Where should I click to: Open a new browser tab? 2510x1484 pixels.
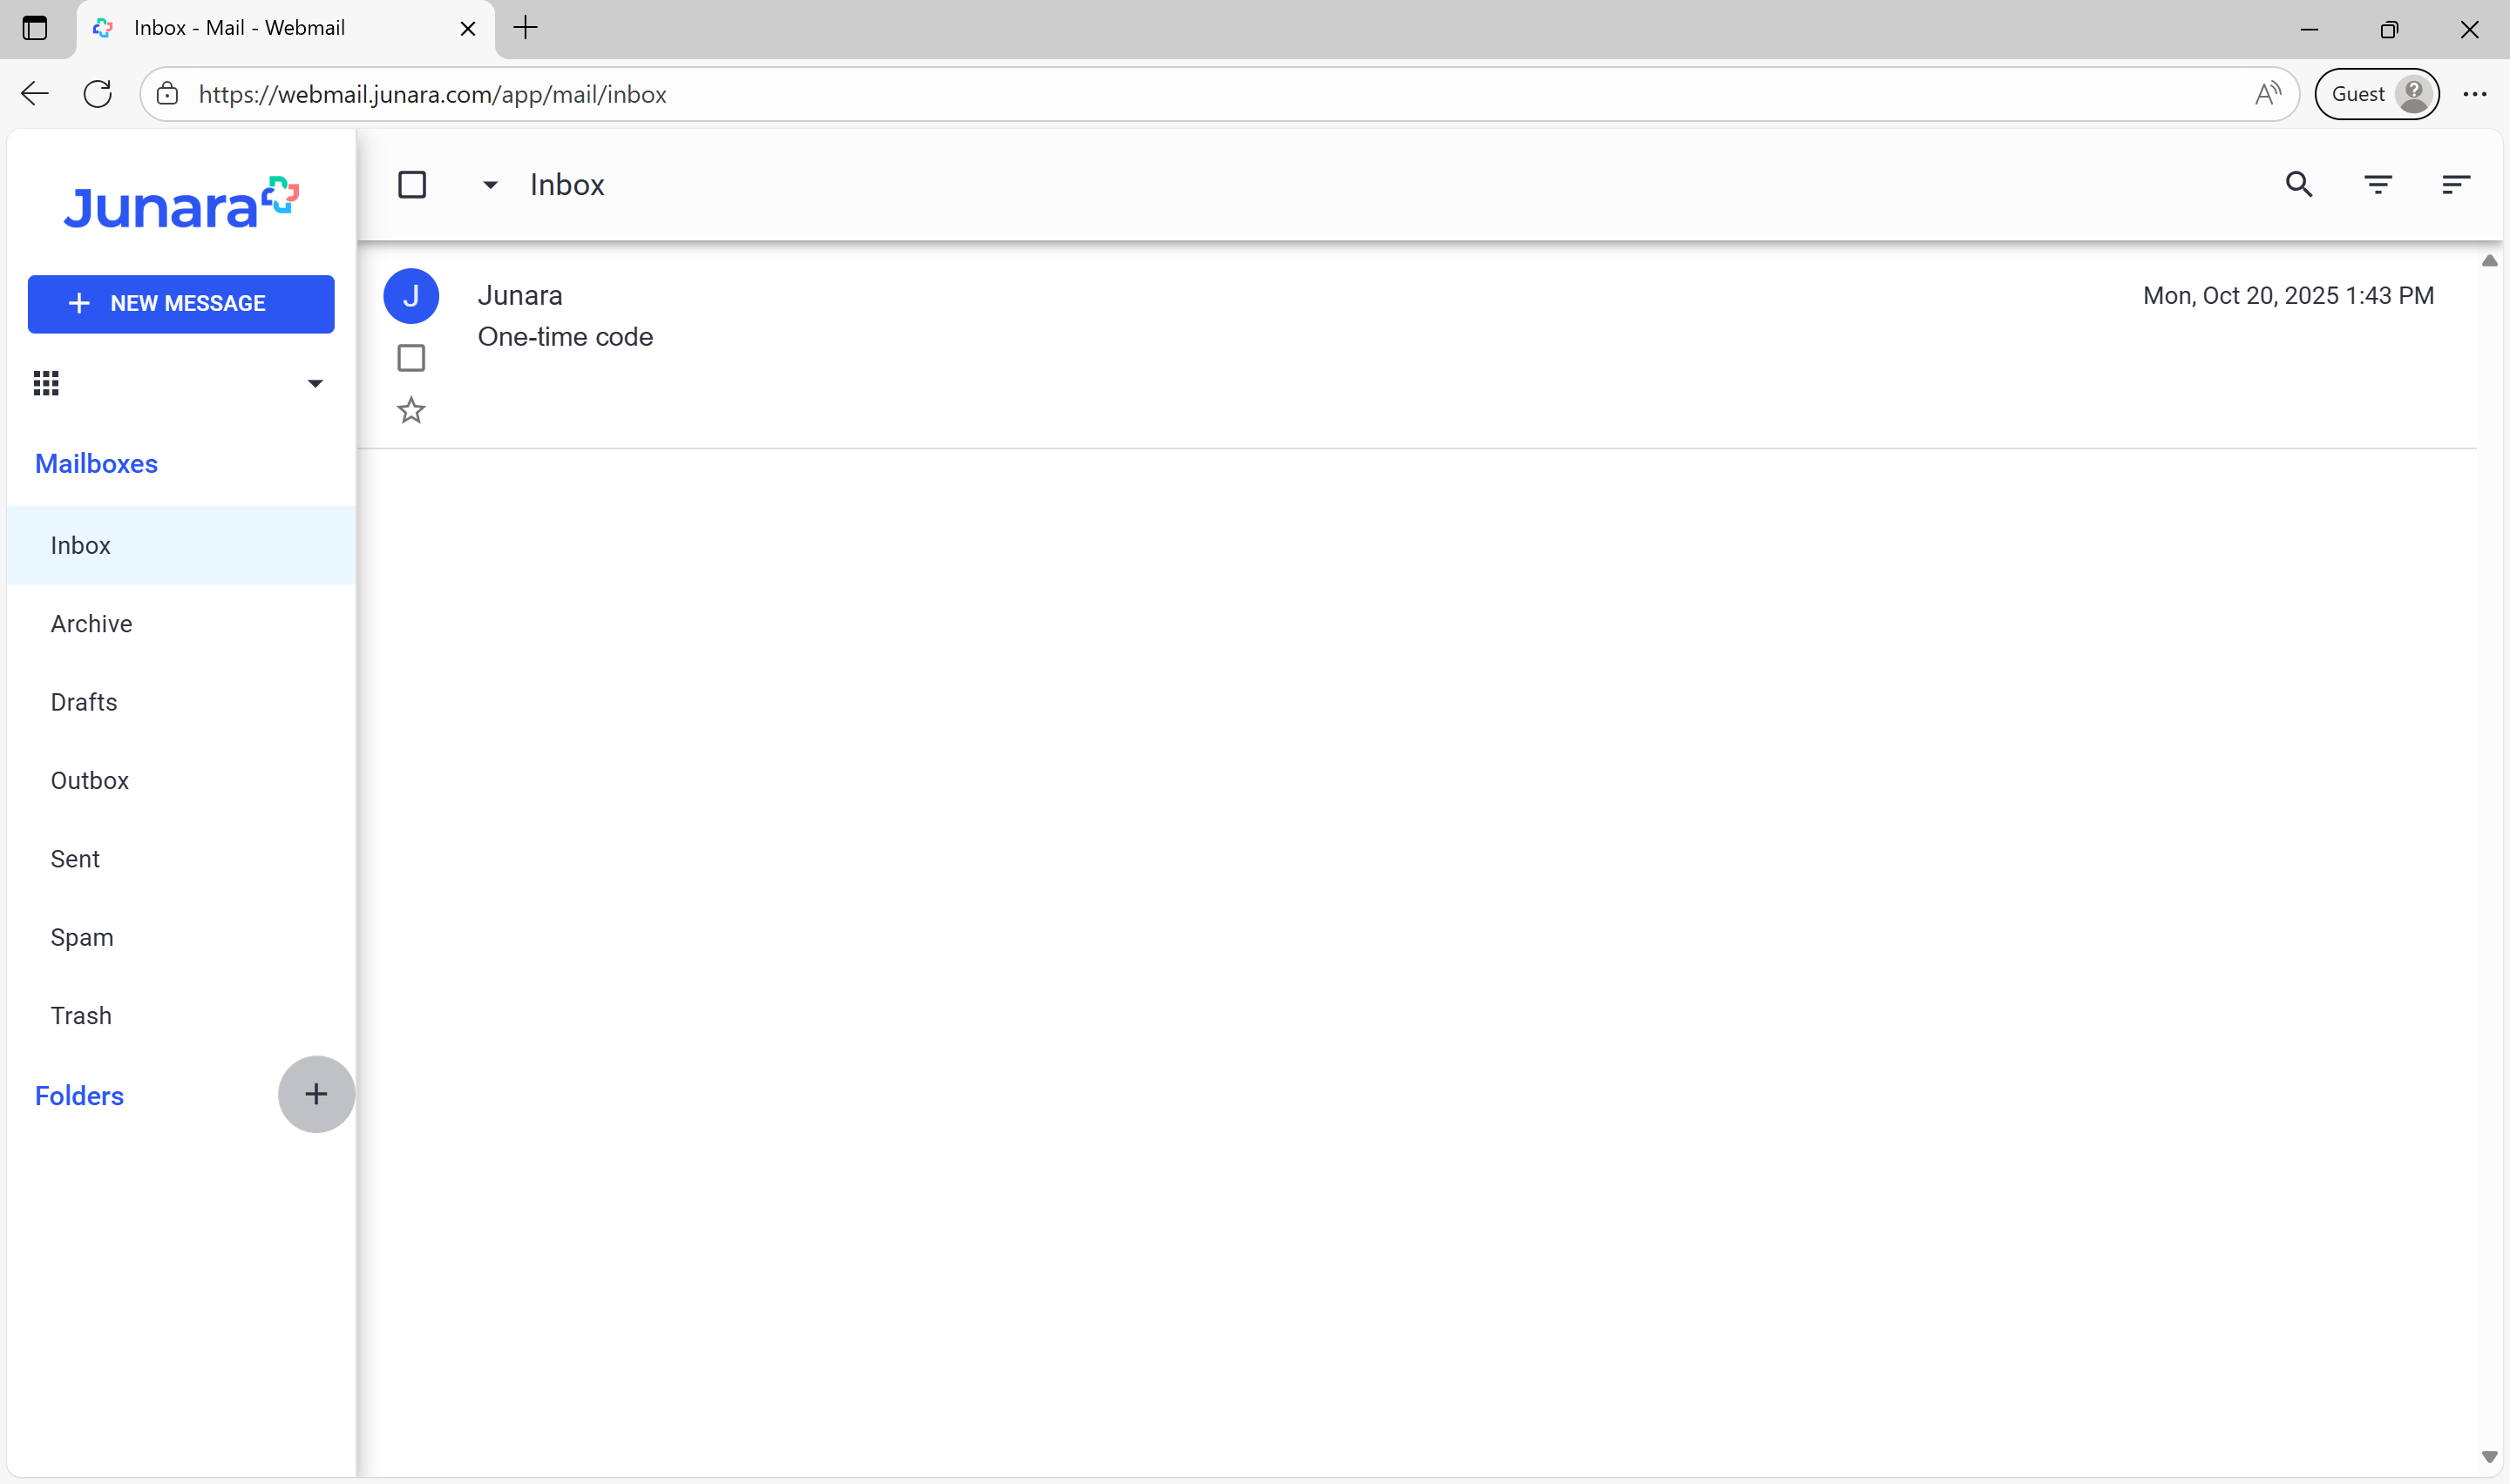point(526,28)
